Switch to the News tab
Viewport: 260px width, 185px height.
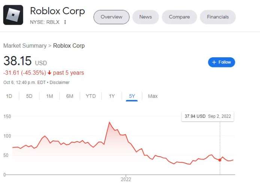click(146, 17)
